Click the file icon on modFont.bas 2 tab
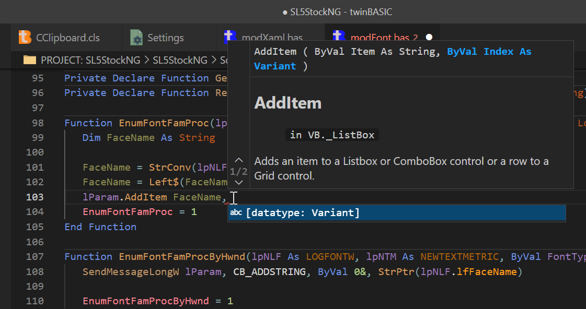The image size is (586, 309). click(339, 37)
